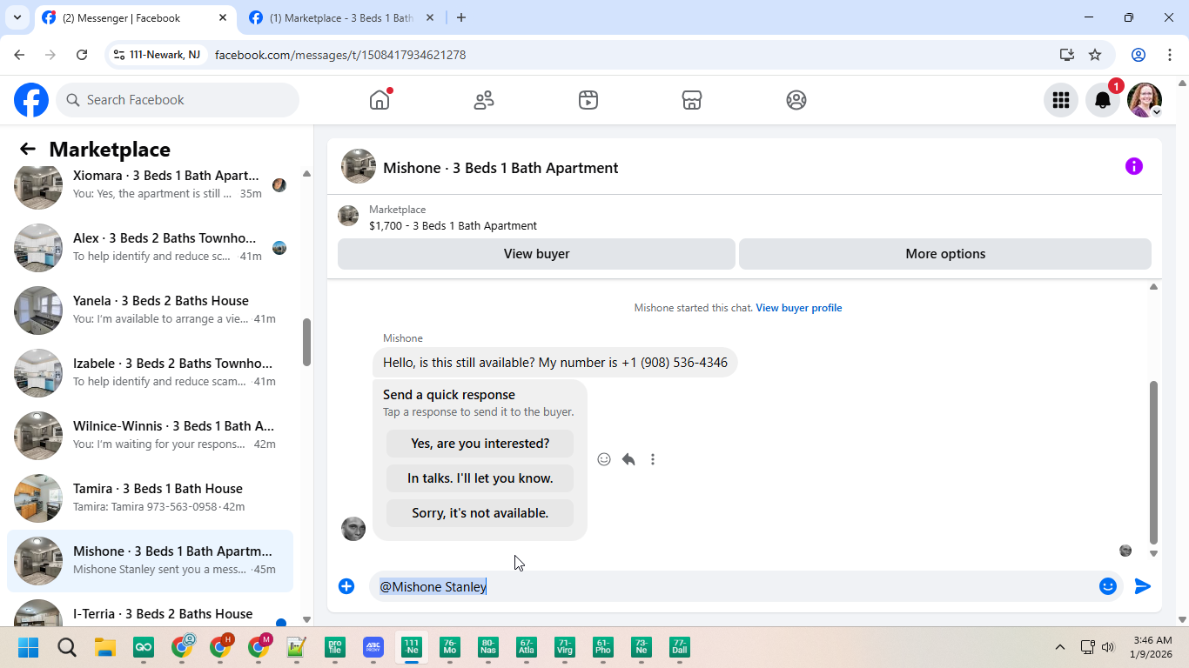Viewport: 1189px width, 668px height.
Task: Open File Explorer from the taskbar
Action: [x=105, y=647]
